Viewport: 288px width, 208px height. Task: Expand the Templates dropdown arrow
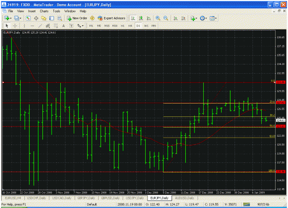(216, 18)
